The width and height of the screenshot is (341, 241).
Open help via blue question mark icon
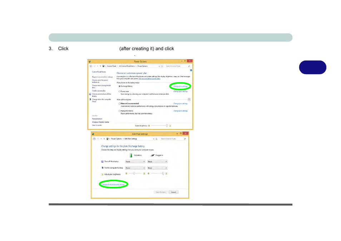[x=191, y=70]
